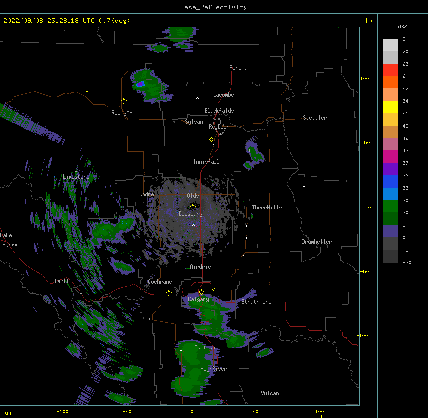
Task: Click the 100 km tick on right axis
Action: click(x=365, y=79)
